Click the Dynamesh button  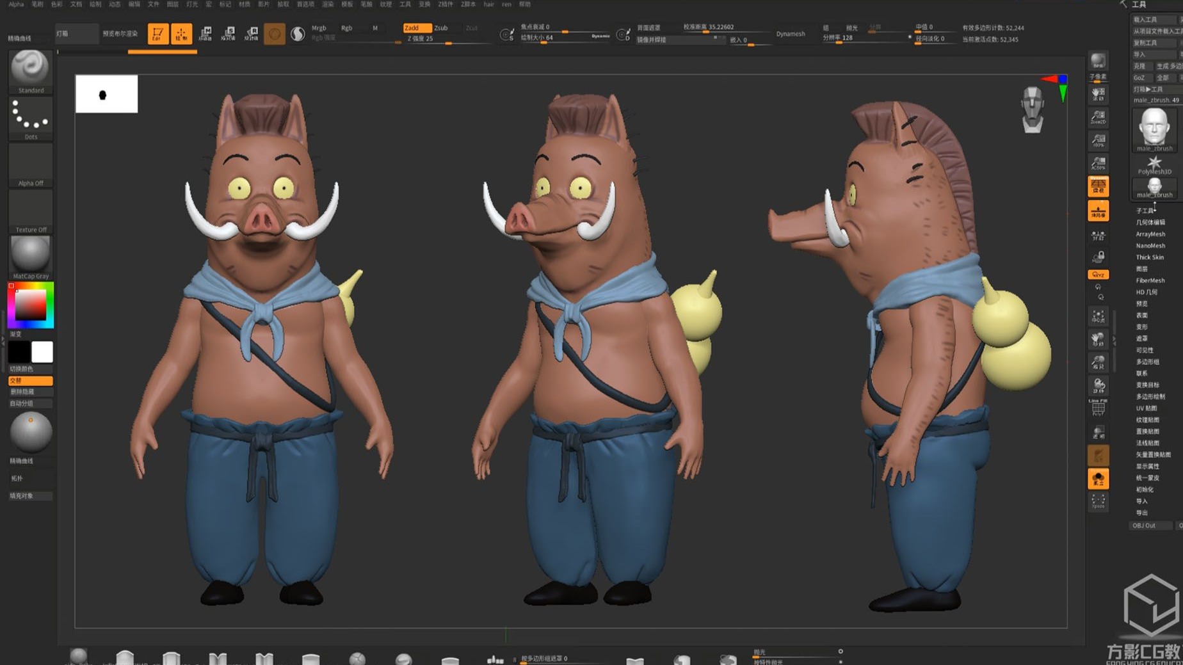pyautogui.click(x=791, y=34)
